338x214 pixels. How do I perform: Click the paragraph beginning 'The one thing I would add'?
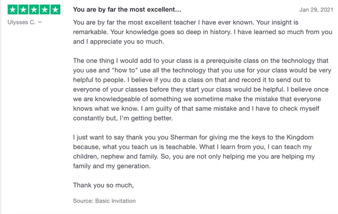click(x=202, y=89)
